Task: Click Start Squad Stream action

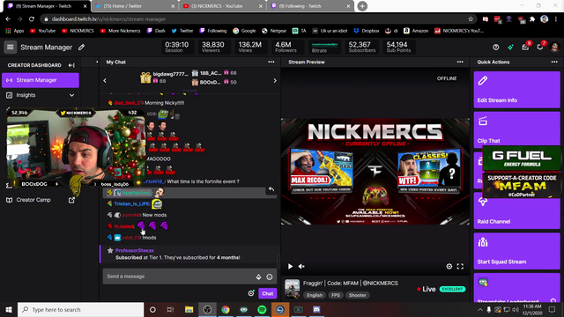Action: (517, 251)
